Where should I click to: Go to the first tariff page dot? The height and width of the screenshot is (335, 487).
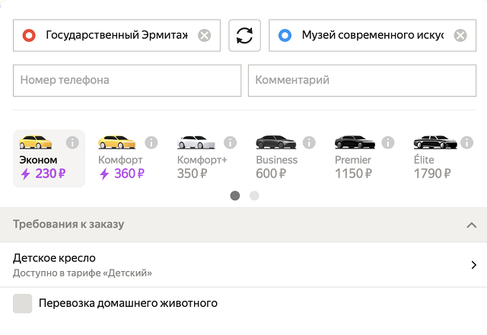pos(235,196)
